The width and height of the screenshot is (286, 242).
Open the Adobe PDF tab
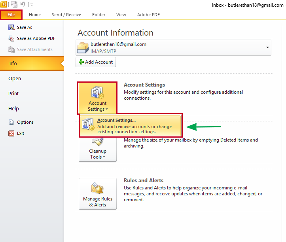tap(148, 15)
